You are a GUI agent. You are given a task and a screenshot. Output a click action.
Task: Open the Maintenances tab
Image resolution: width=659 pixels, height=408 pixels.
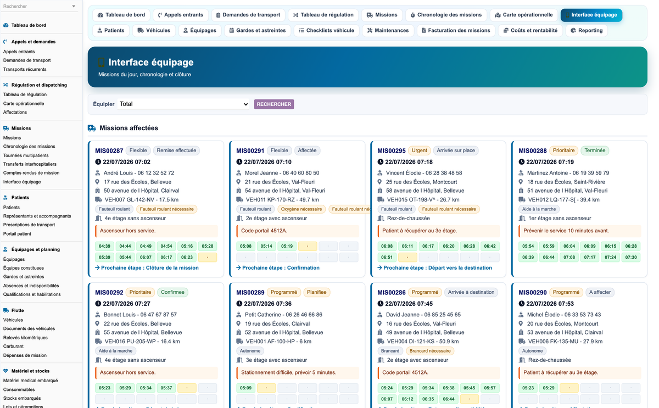tap(388, 30)
